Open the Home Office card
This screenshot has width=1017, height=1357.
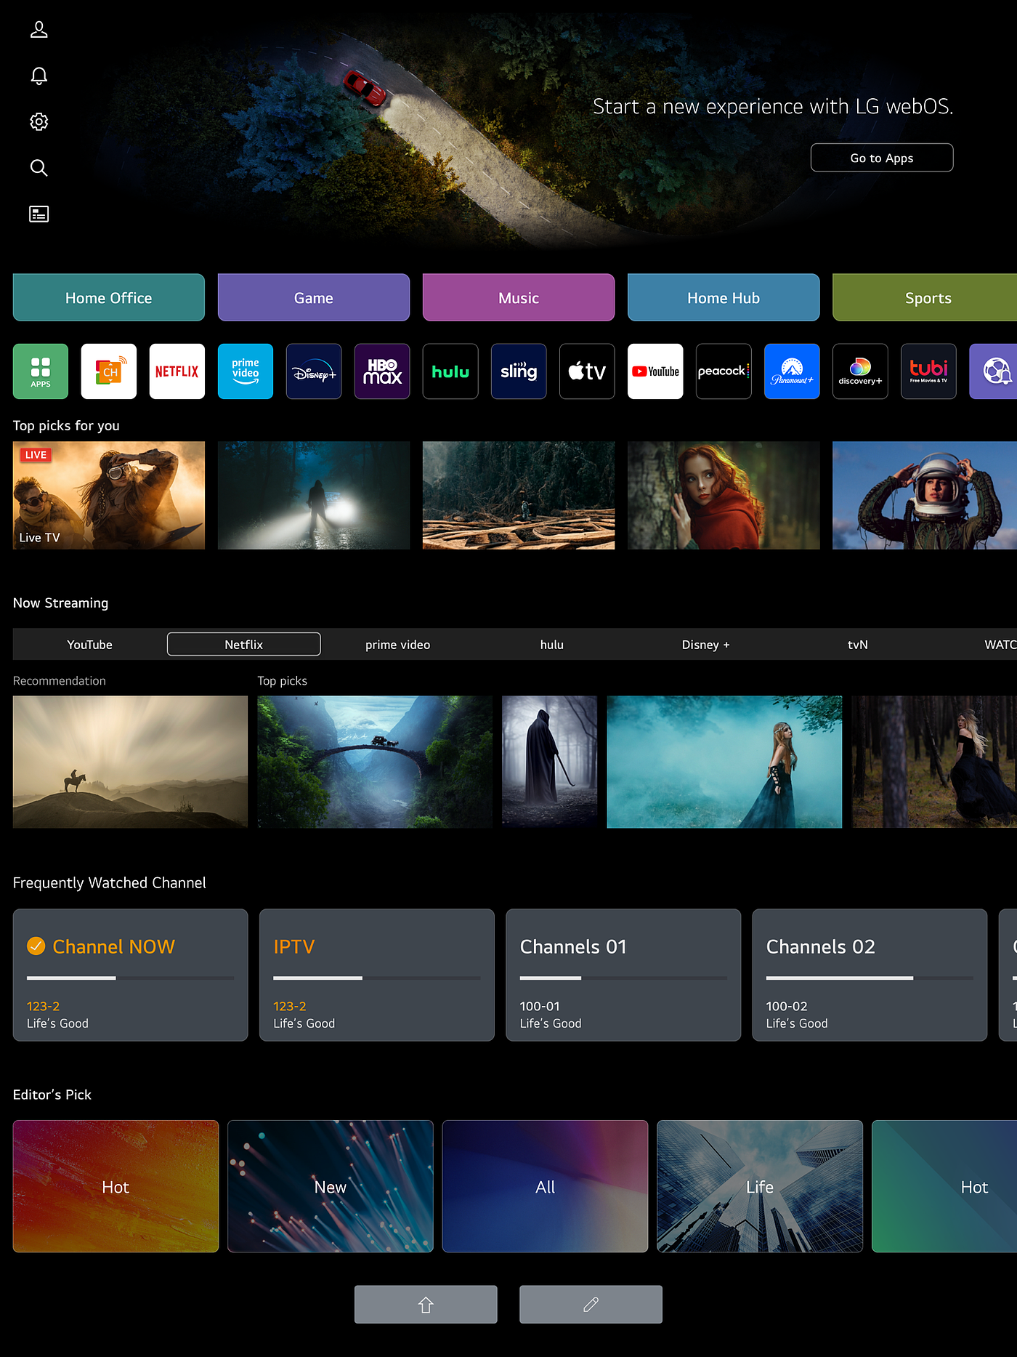click(x=109, y=298)
